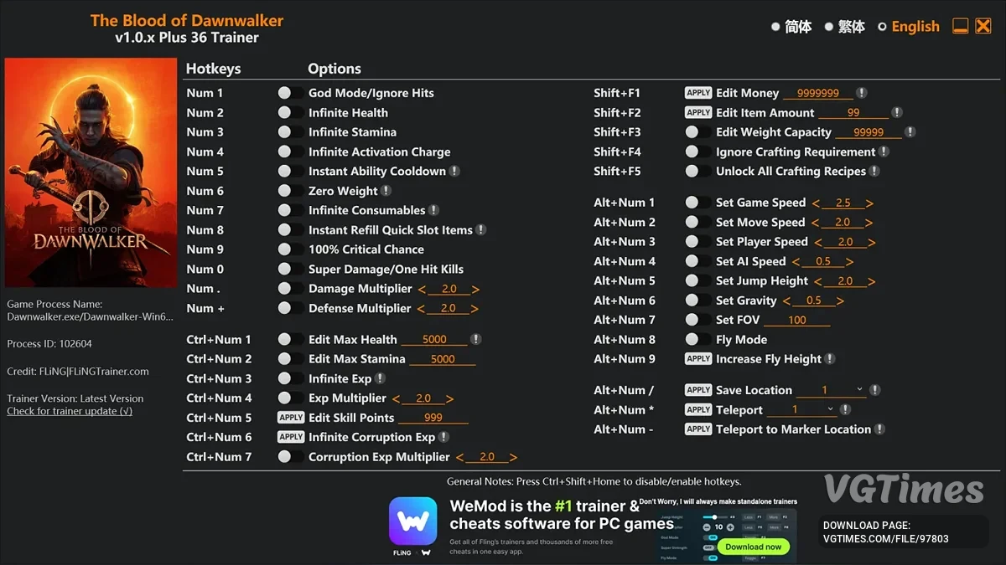This screenshot has width=1006, height=565.
Task: Apply Edit Item Amount
Action: [698, 112]
